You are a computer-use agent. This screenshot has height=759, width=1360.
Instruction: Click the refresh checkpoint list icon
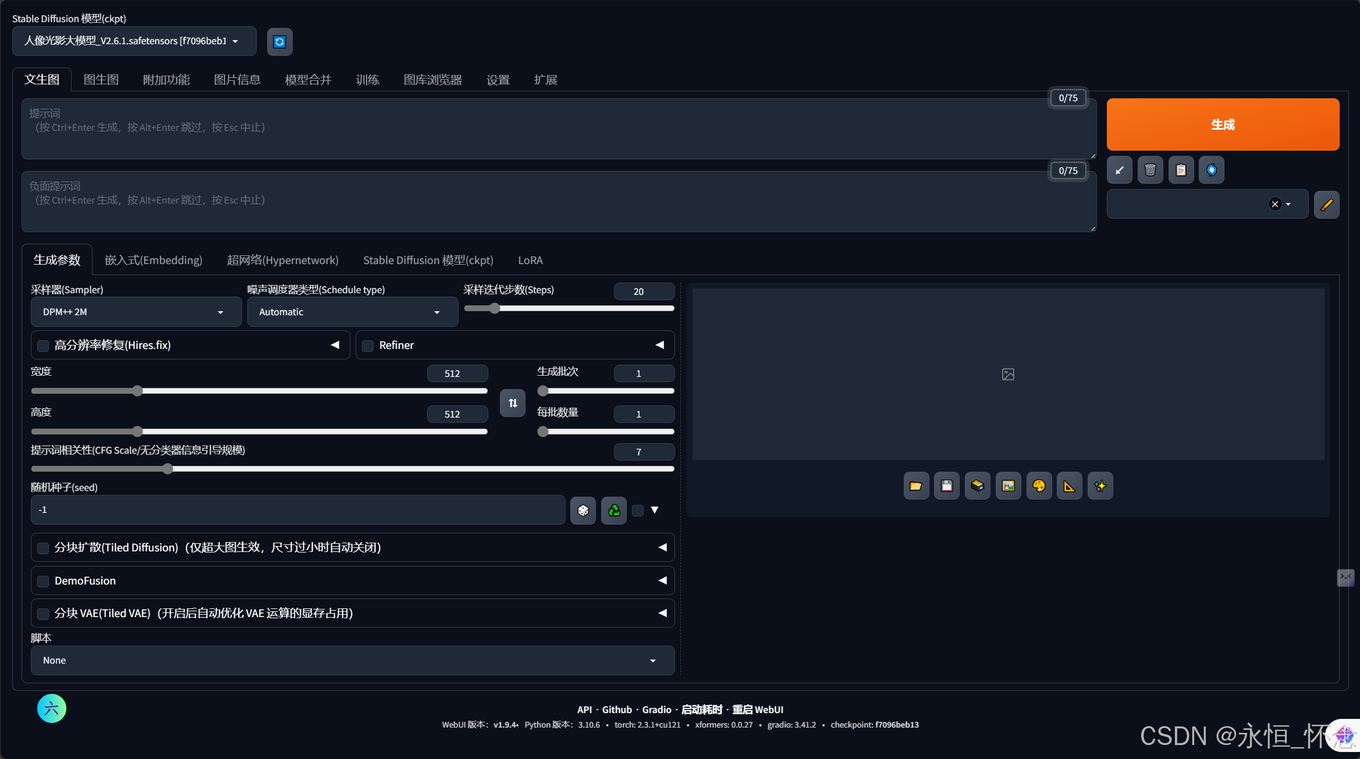coord(279,42)
